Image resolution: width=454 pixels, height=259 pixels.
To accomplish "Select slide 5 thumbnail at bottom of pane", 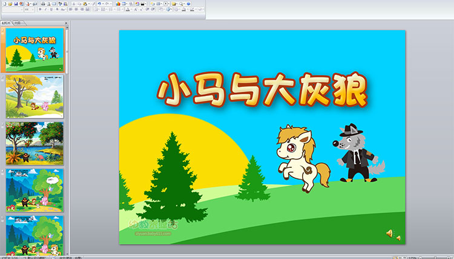I will tap(35, 235).
